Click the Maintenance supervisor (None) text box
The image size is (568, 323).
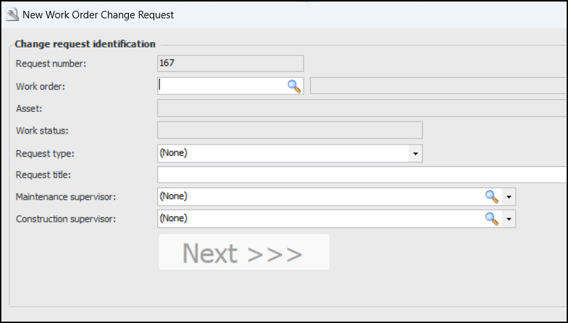click(319, 197)
